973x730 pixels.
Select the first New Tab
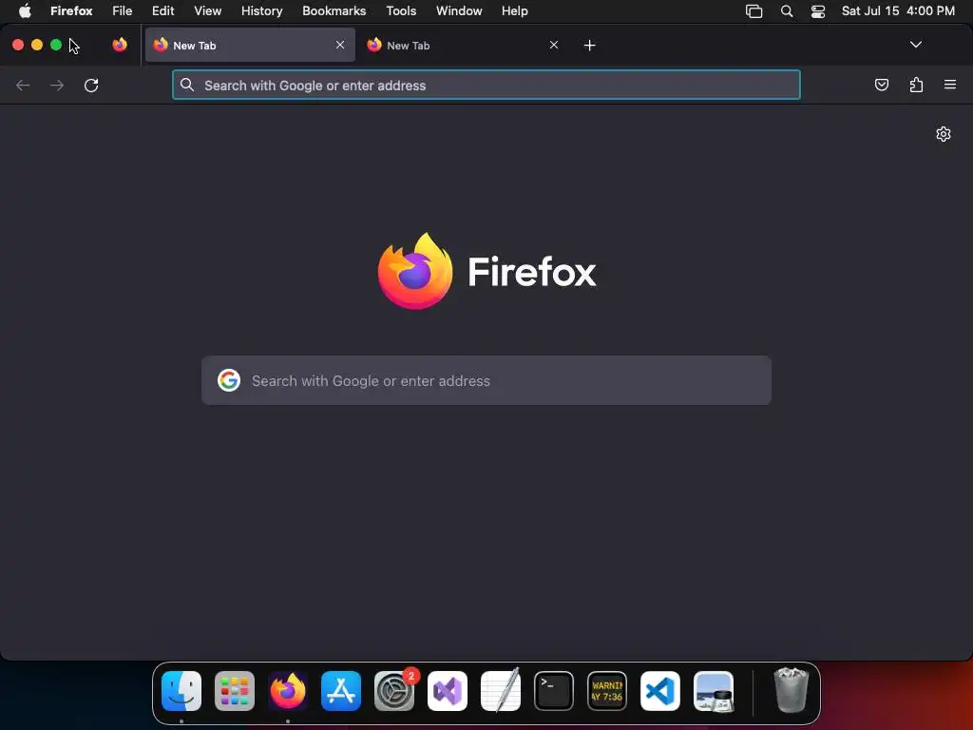tap(250, 45)
